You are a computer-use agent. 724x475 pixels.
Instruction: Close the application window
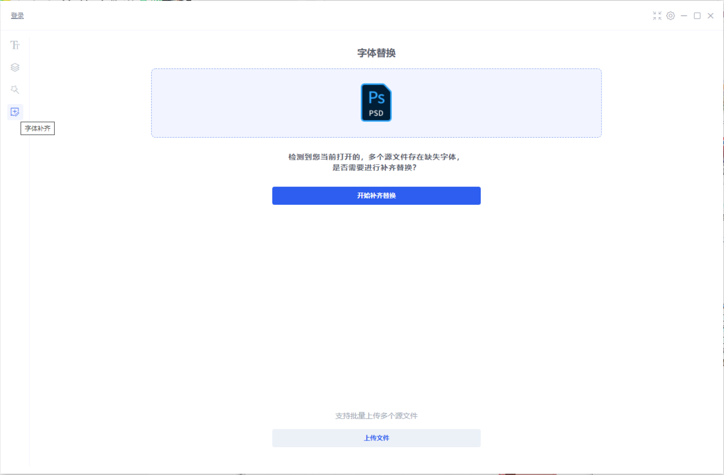(x=711, y=16)
